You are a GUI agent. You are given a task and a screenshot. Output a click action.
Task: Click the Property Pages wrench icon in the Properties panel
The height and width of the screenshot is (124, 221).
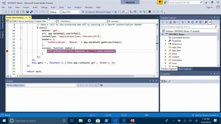click(169, 81)
